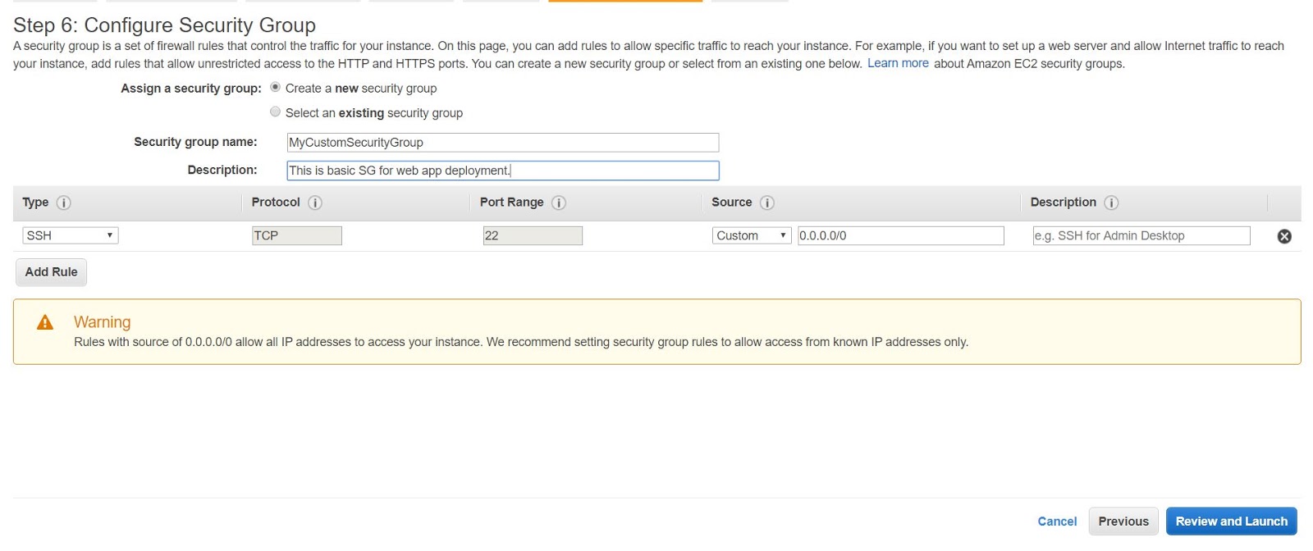Viewport: 1313px width, 551px height.
Task: Go back with the Previous button
Action: 1123,521
